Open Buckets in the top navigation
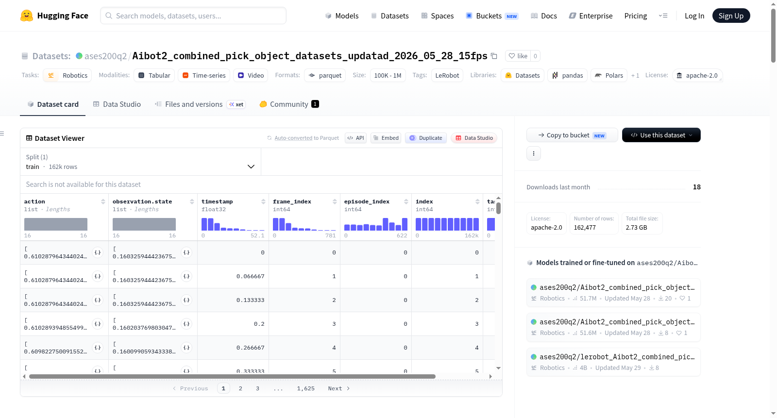 pyautogui.click(x=492, y=16)
